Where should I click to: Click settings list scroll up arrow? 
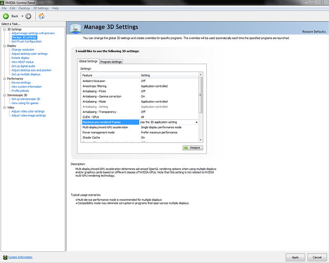pyautogui.click(x=201, y=75)
